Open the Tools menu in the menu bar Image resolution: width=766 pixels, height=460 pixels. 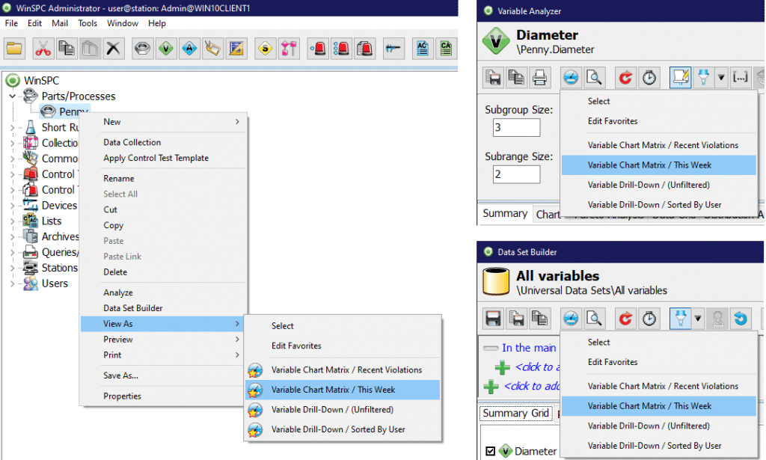pyautogui.click(x=88, y=23)
